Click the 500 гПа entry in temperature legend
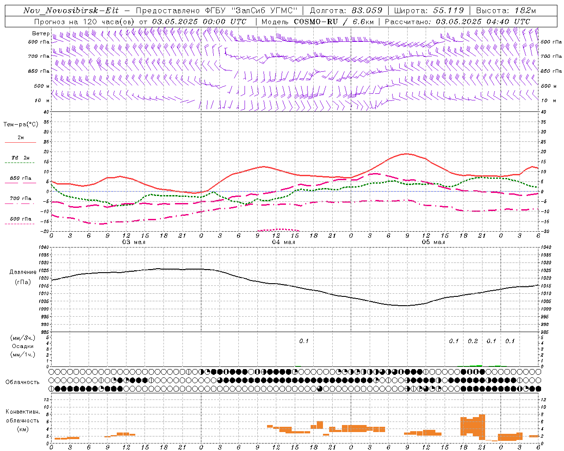The width and height of the screenshot is (564, 451). point(21,219)
